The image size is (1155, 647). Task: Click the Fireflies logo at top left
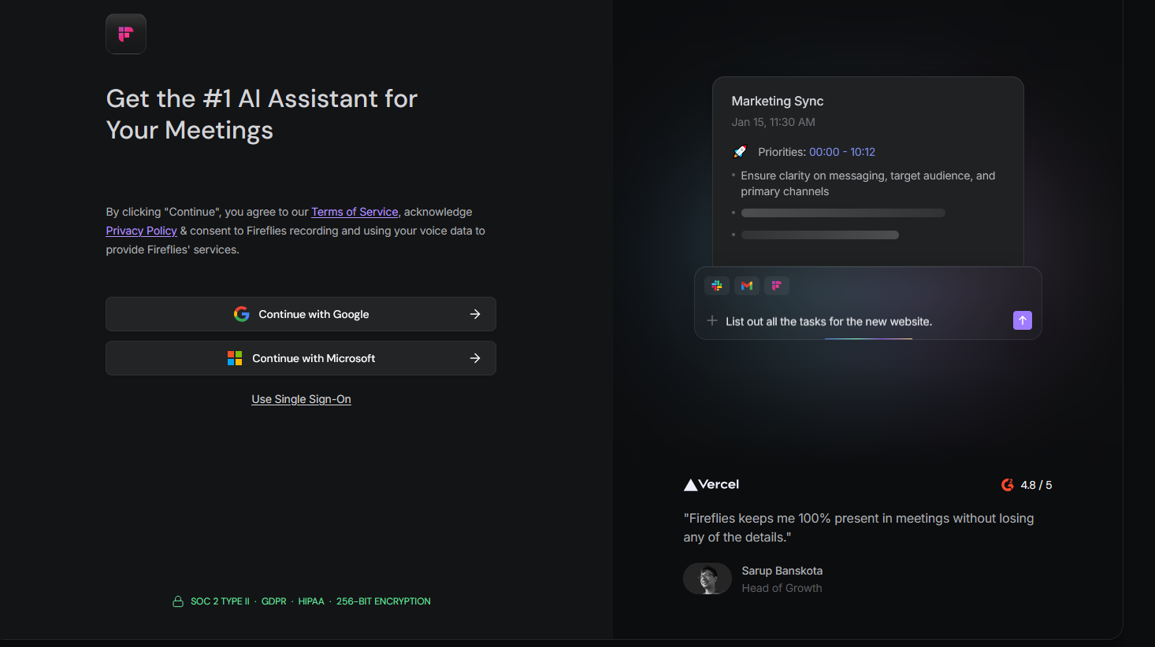tap(126, 34)
